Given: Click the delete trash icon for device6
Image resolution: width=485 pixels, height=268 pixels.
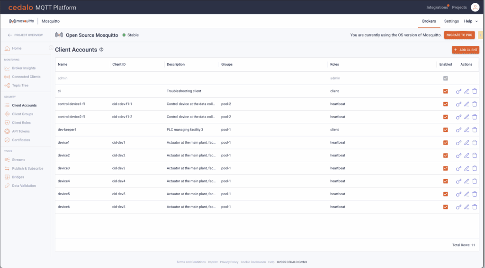Looking at the screenshot, I should 475,207.
